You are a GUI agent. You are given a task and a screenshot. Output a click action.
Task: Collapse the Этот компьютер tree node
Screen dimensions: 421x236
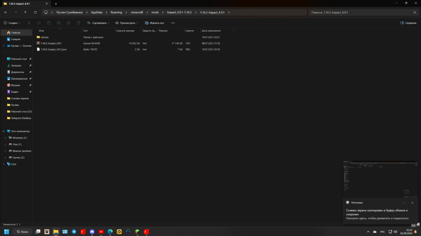tap(3, 131)
